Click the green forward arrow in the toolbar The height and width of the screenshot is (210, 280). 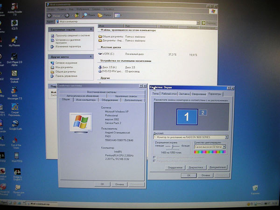pos(67,15)
